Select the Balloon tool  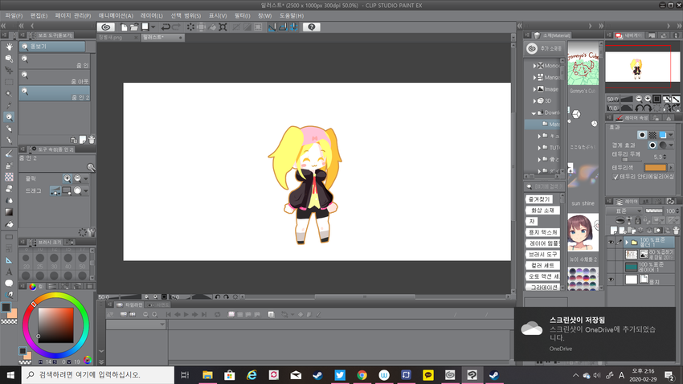tap(9, 283)
